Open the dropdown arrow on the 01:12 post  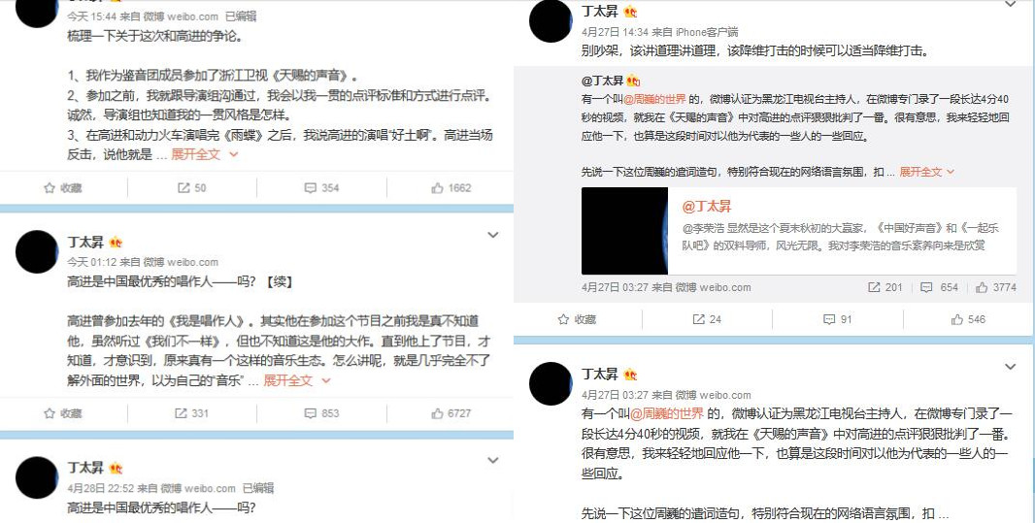(493, 235)
